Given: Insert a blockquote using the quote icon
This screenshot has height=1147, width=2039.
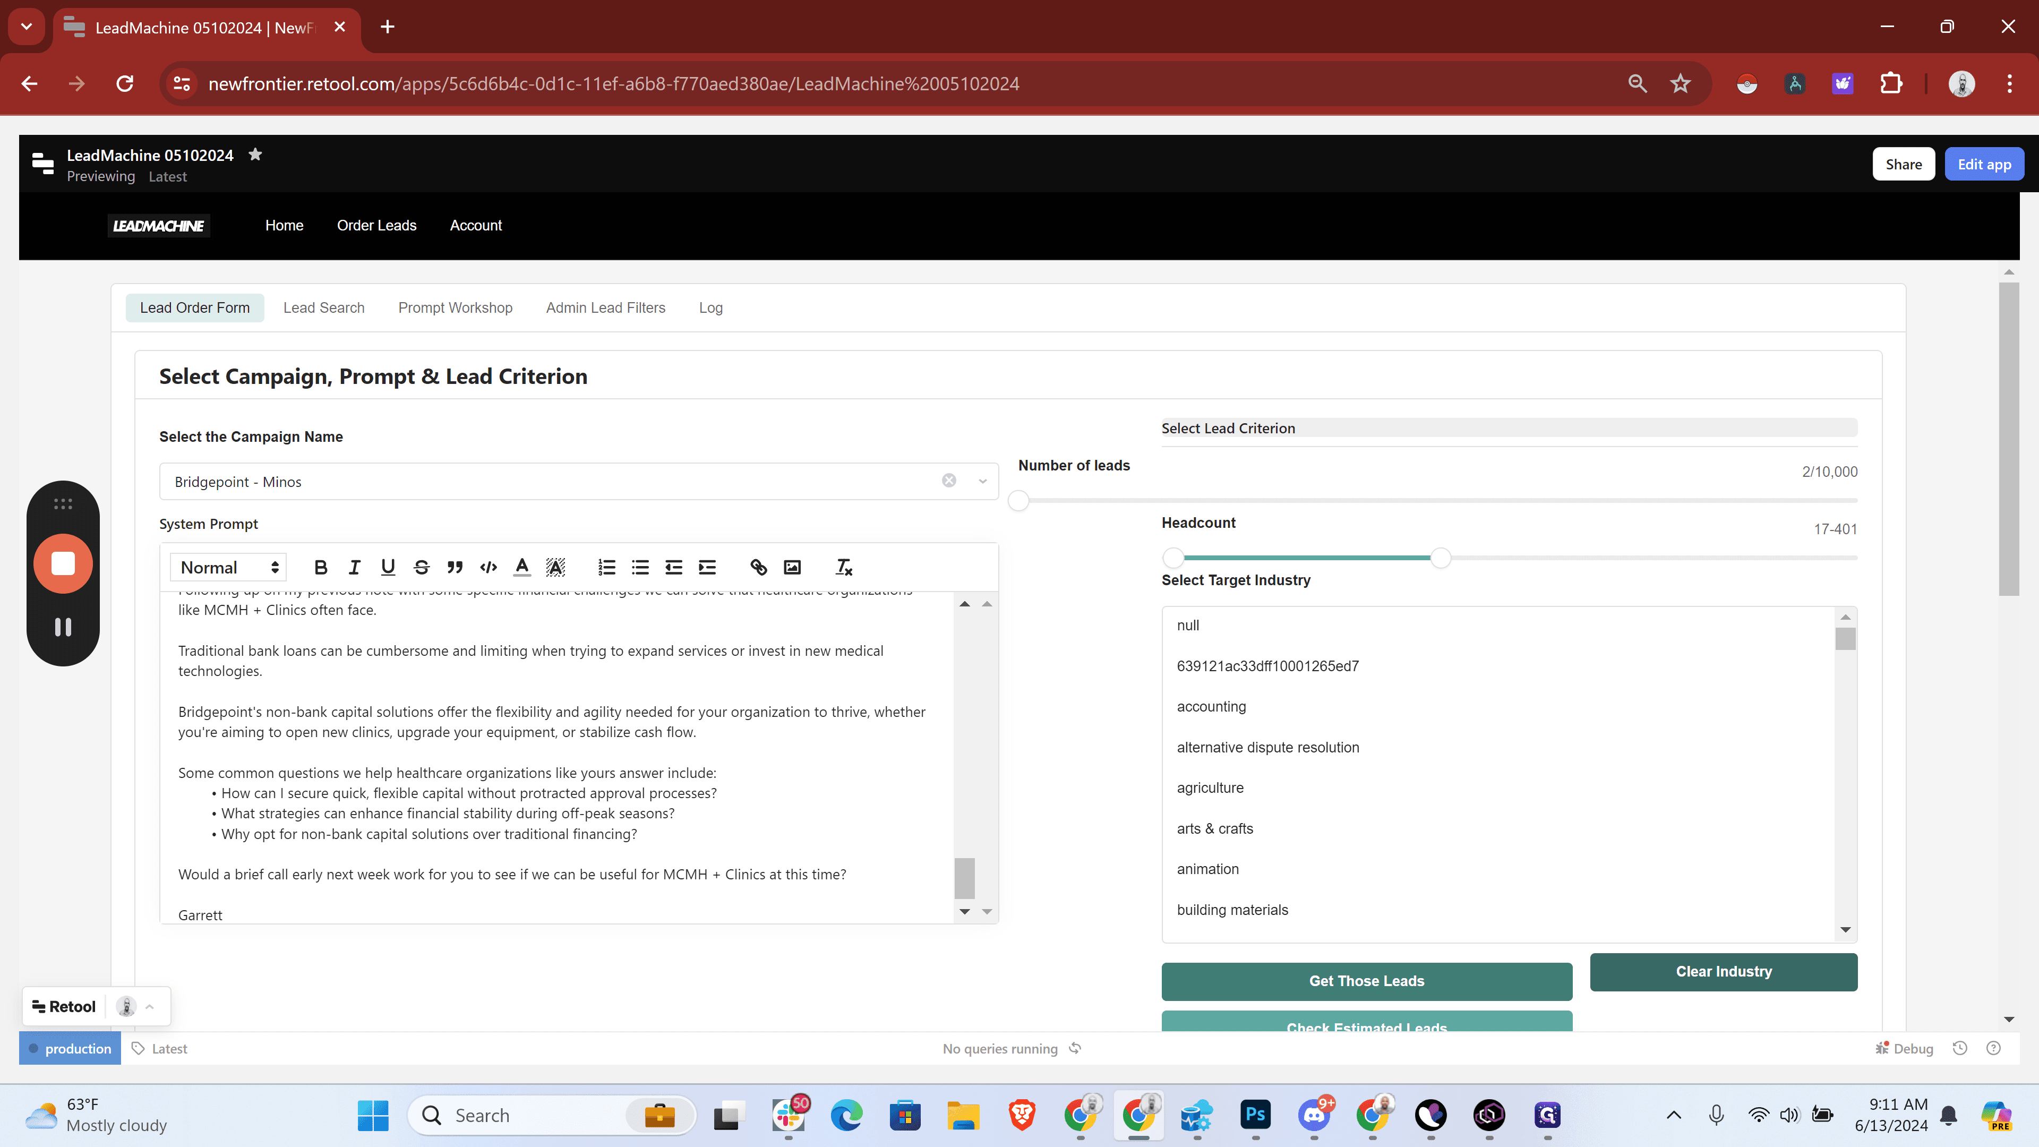Looking at the screenshot, I should pos(455,567).
